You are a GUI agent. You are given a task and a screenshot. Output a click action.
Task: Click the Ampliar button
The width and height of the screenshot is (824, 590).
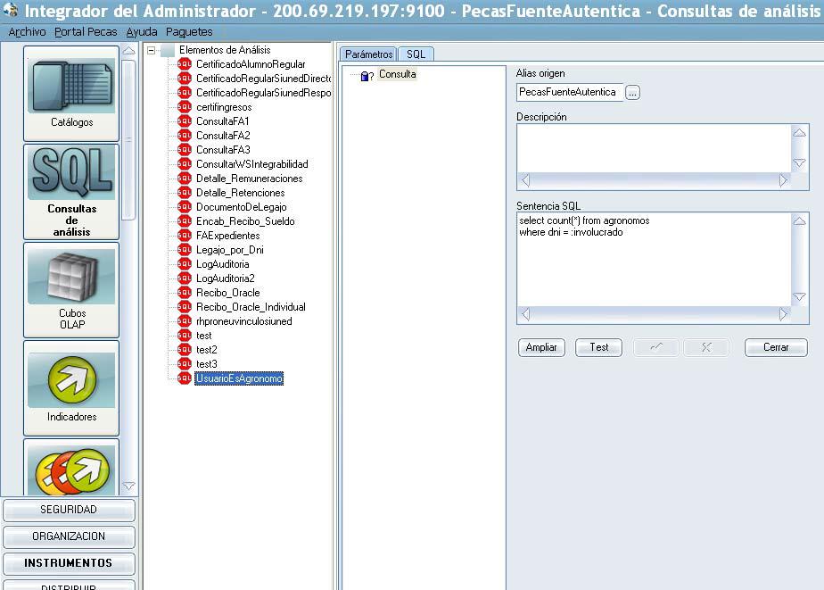pyautogui.click(x=541, y=347)
